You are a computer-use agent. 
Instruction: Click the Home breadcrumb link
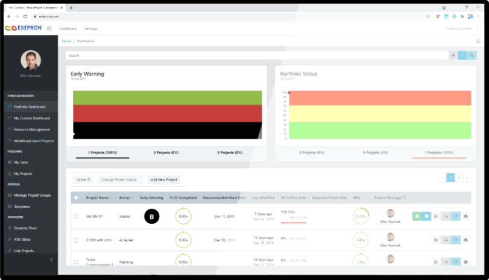point(66,41)
